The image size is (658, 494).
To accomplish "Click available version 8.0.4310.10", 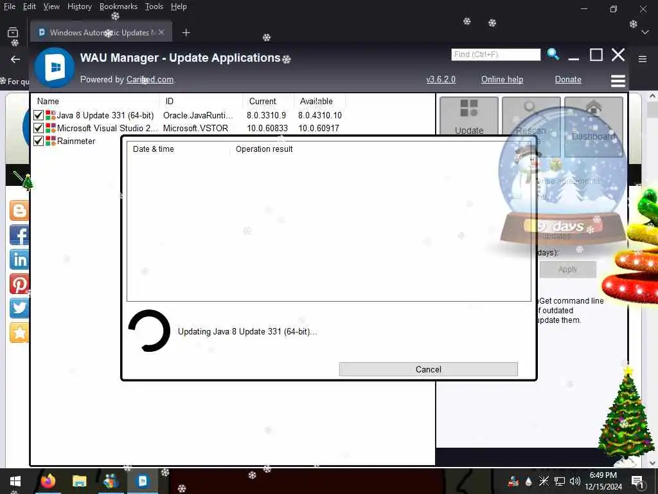I will [x=320, y=115].
